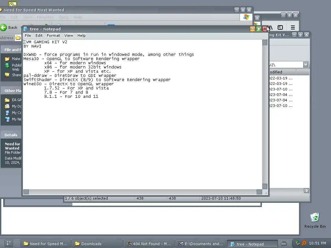Minimize the Need for Speed Most Wanted window
The width and height of the screenshot is (331, 248).
coord(237,10)
